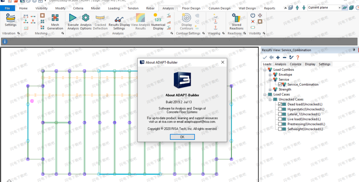Check Live load(Uncracked:L) checkbox
This screenshot has height=182, width=359.
tap(280, 119)
